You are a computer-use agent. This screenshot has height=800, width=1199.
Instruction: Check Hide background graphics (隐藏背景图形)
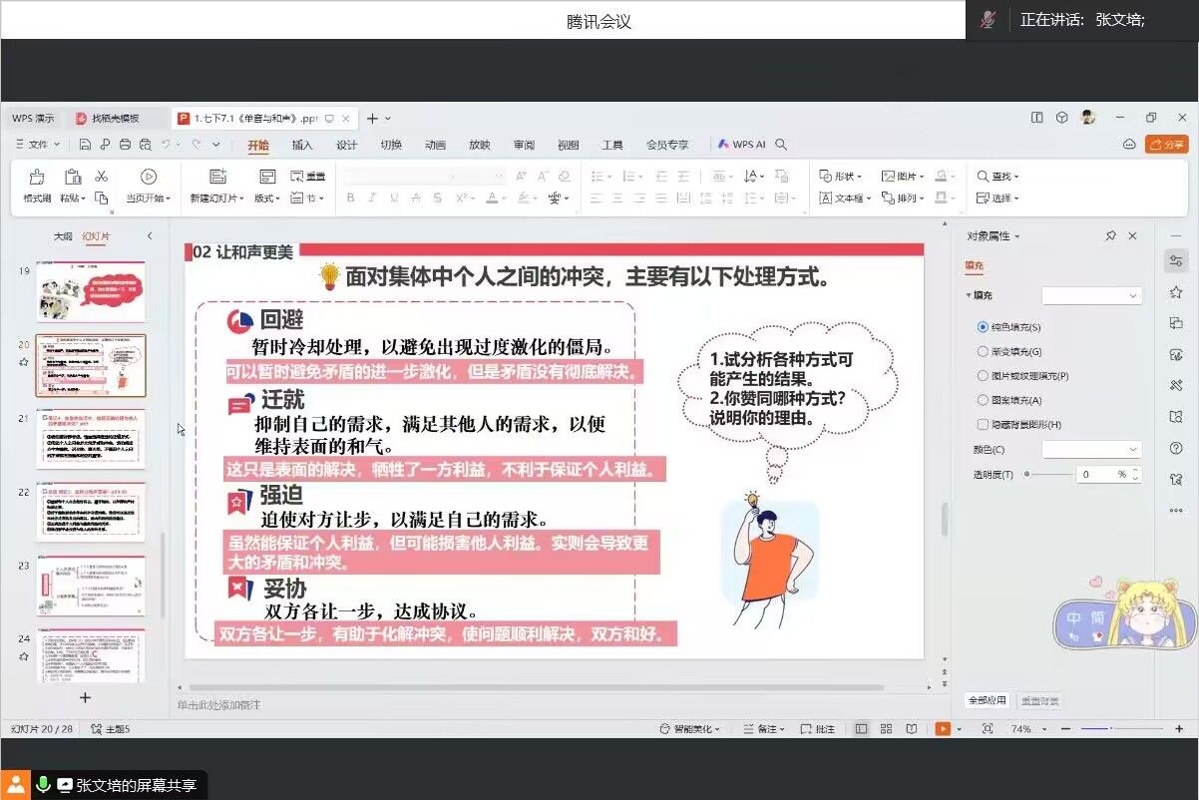tap(983, 425)
